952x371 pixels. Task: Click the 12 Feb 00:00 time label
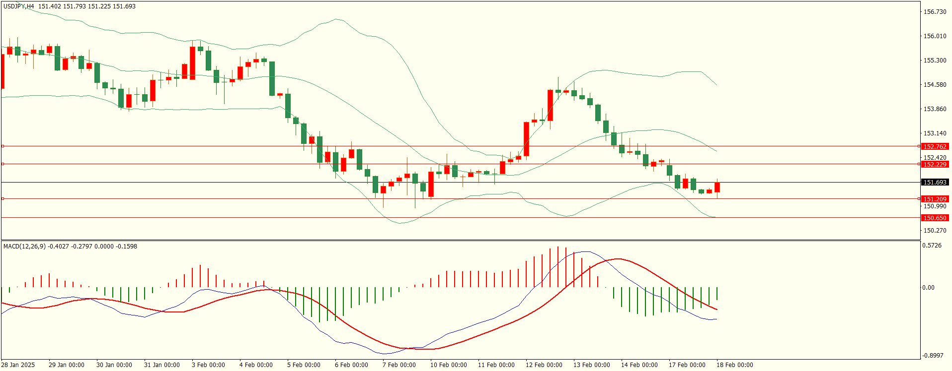[x=544, y=365]
